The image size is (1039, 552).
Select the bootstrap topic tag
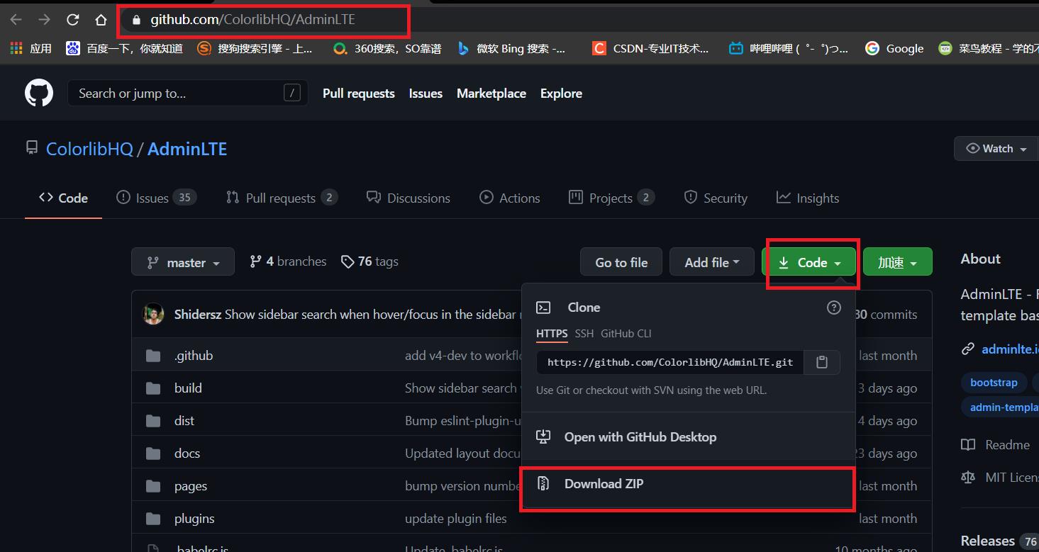click(x=994, y=383)
